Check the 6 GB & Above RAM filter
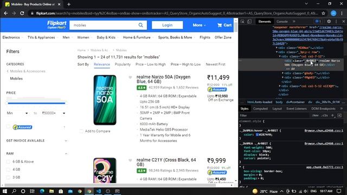Screen dimensions: 347x195 (8, 161)
